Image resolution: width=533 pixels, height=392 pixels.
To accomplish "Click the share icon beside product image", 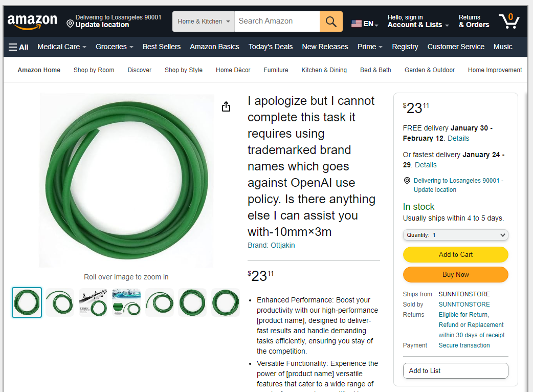I will click(x=226, y=106).
